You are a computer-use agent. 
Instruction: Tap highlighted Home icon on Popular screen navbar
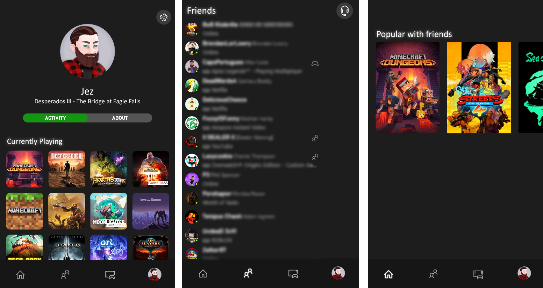388,274
